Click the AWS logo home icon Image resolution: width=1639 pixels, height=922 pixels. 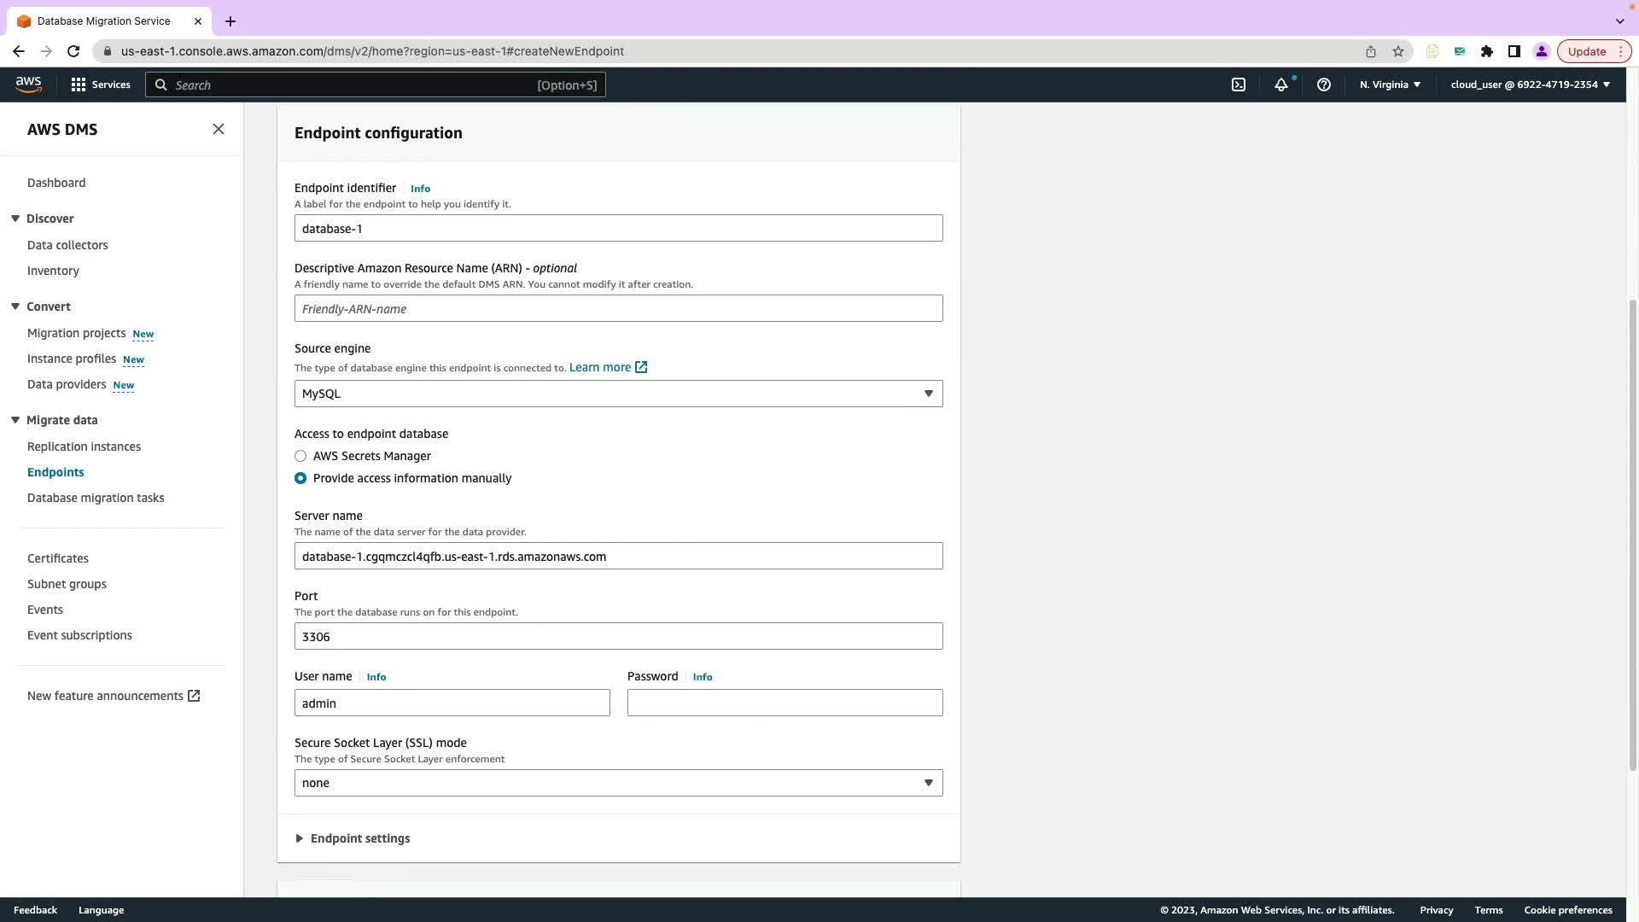click(x=28, y=84)
